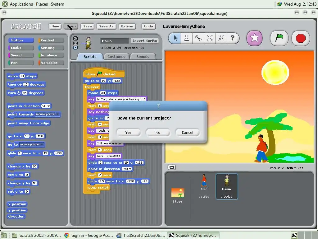This screenshot has width=318, height=239.
Task: Set sprite rotation to left-right flip
Action: pos(75,43)
